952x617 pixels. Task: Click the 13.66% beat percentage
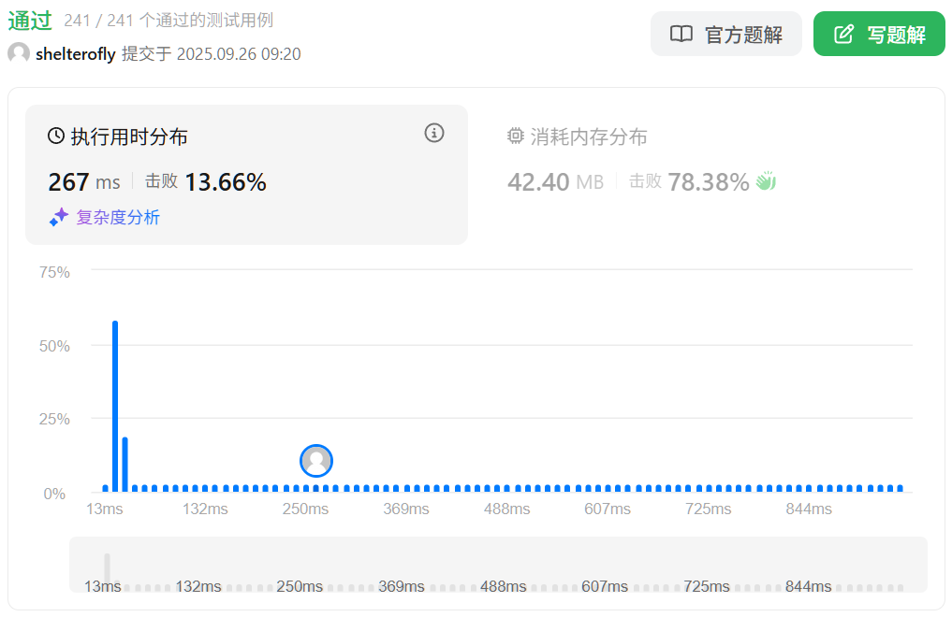pos(226,181)
